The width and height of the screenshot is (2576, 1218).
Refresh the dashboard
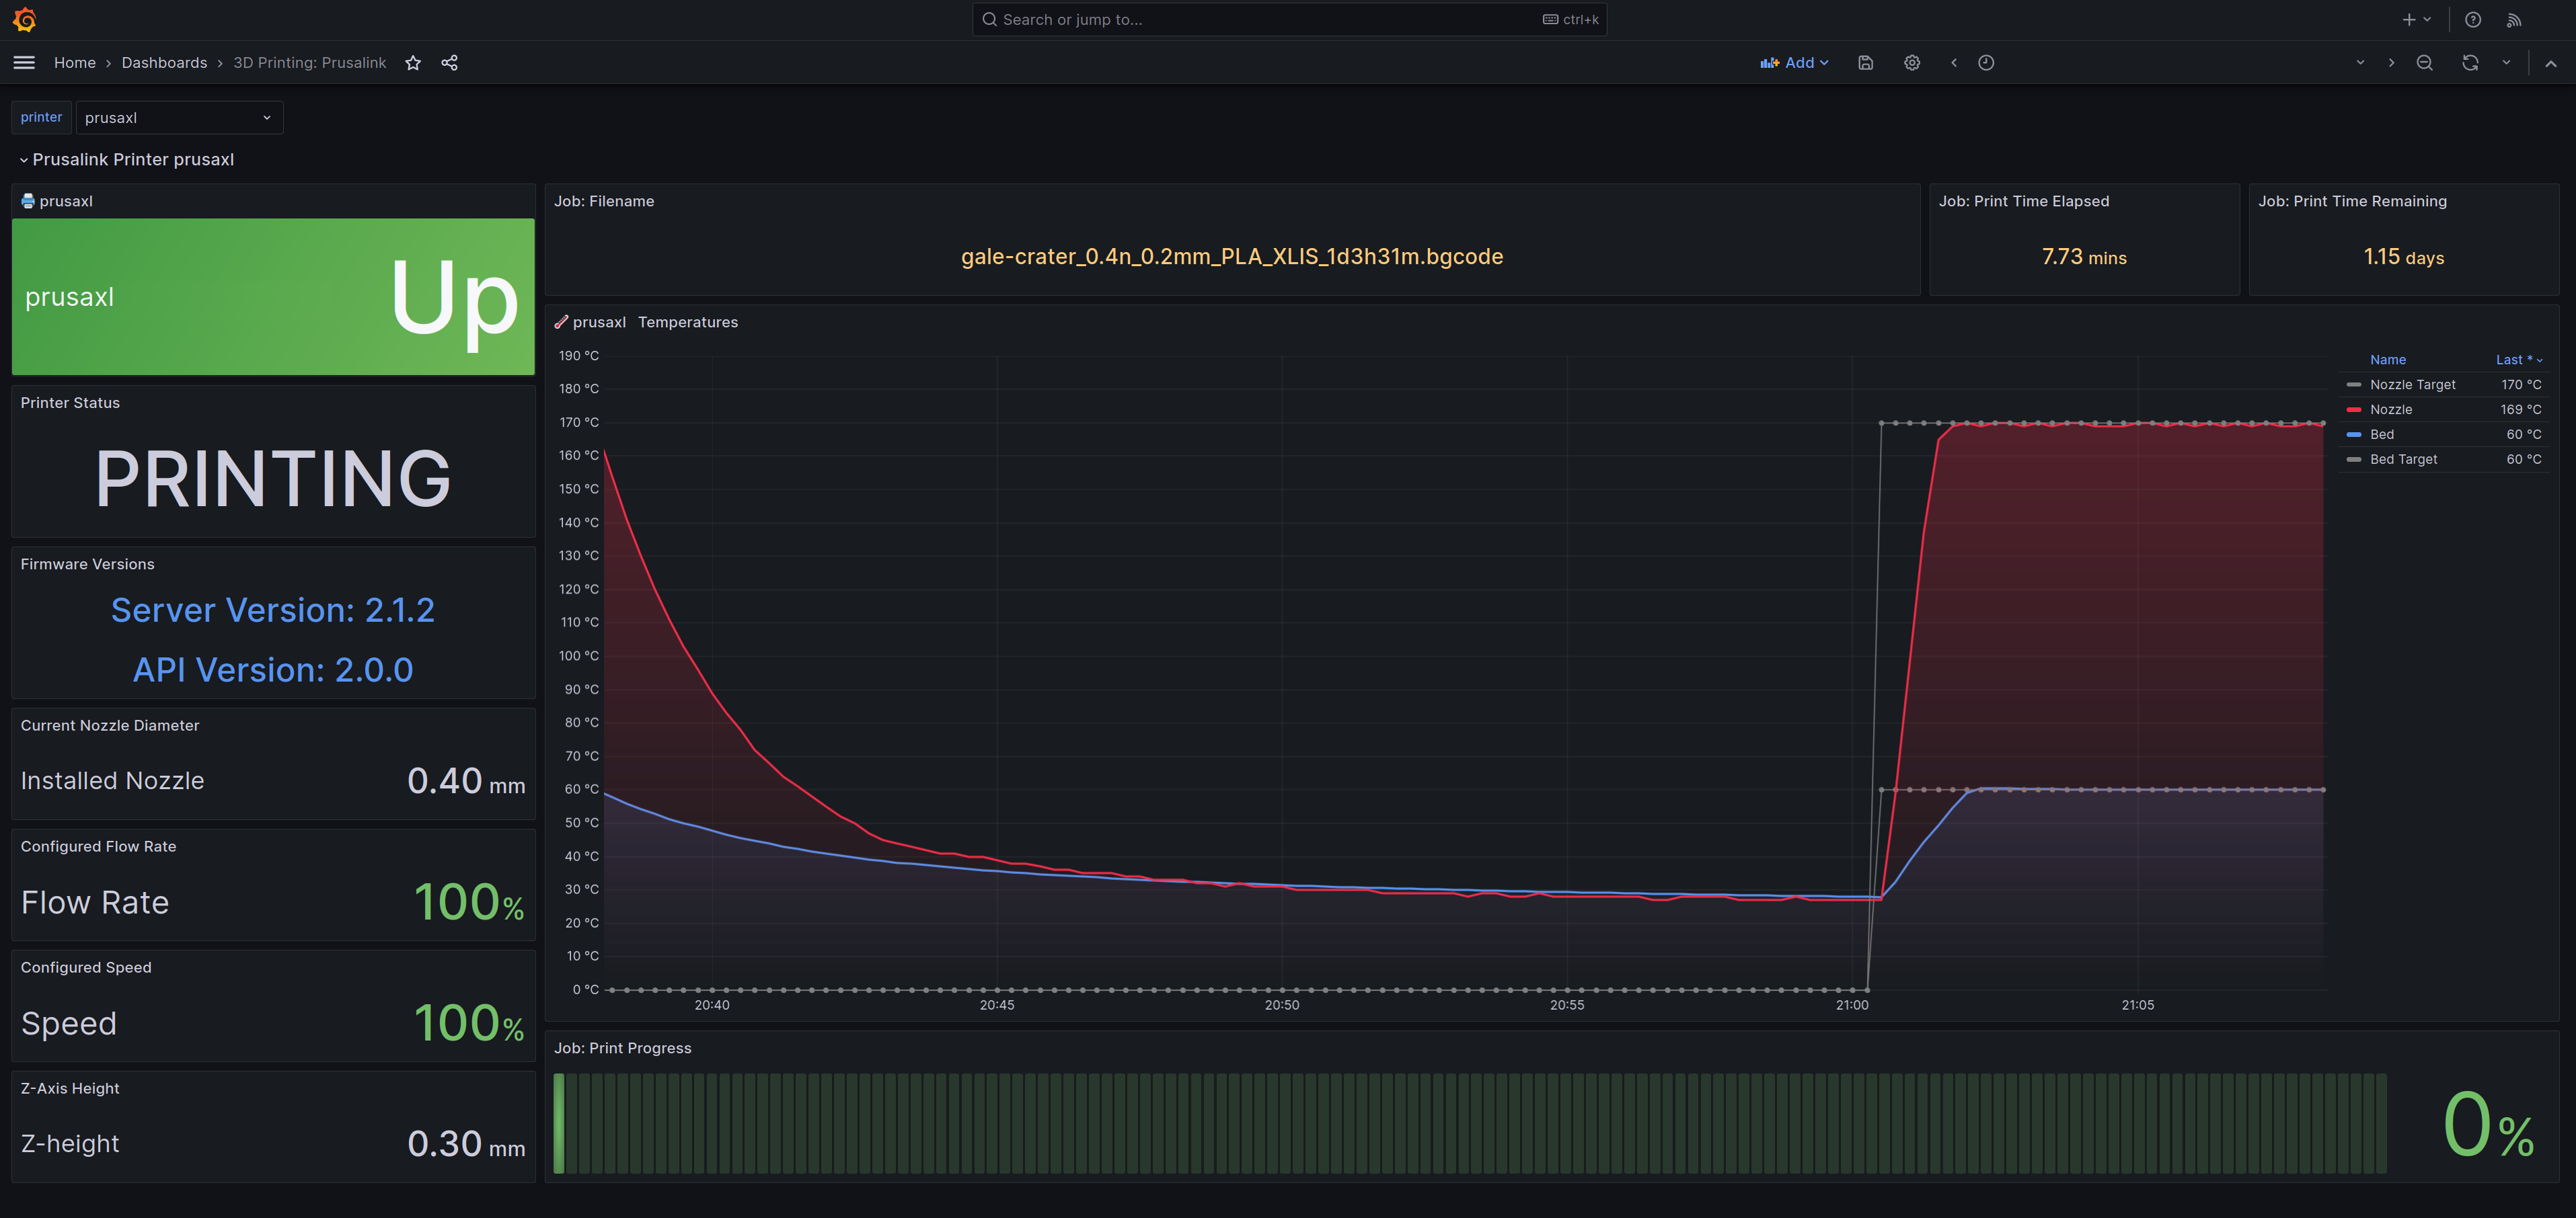2469,63
